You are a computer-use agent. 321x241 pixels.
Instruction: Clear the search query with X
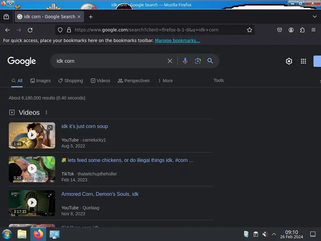point(170,61)
